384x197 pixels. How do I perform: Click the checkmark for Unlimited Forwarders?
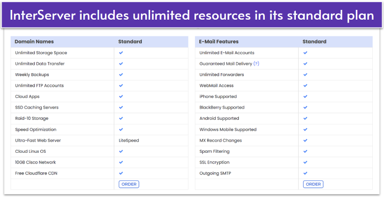point(305,75)
